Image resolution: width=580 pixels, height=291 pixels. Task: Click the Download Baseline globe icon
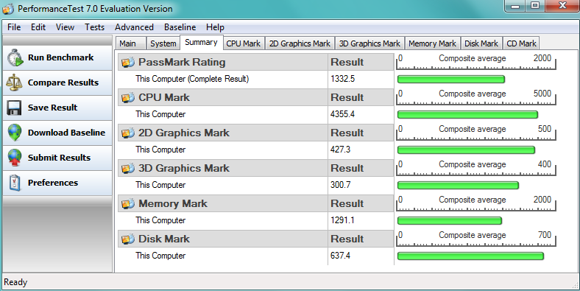[15, 133]
